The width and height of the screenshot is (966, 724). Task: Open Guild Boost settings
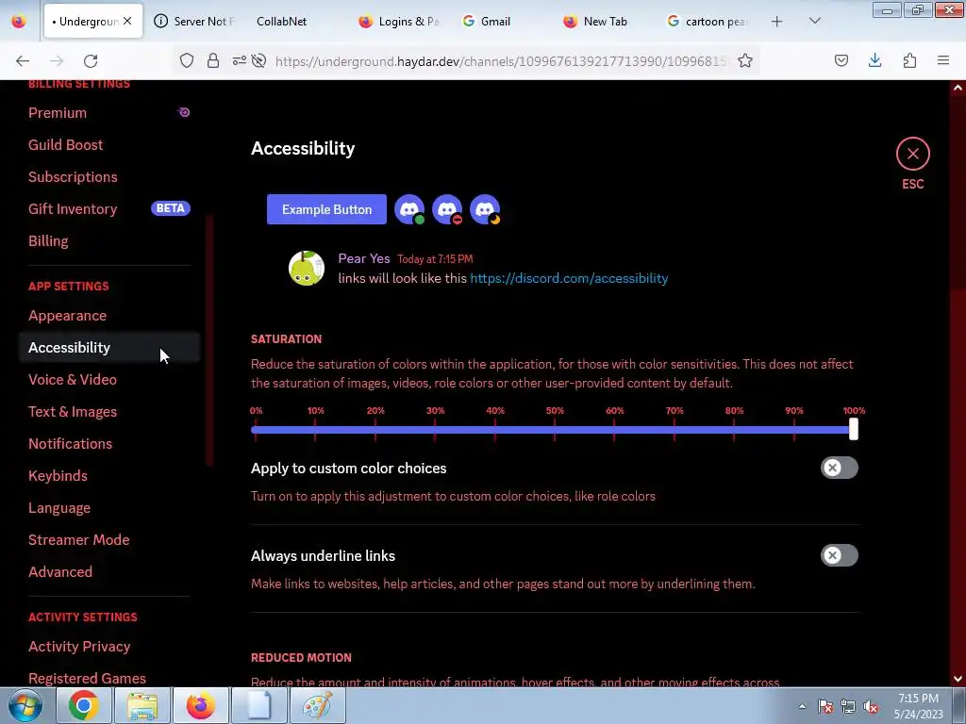click(x=109, y=144)
